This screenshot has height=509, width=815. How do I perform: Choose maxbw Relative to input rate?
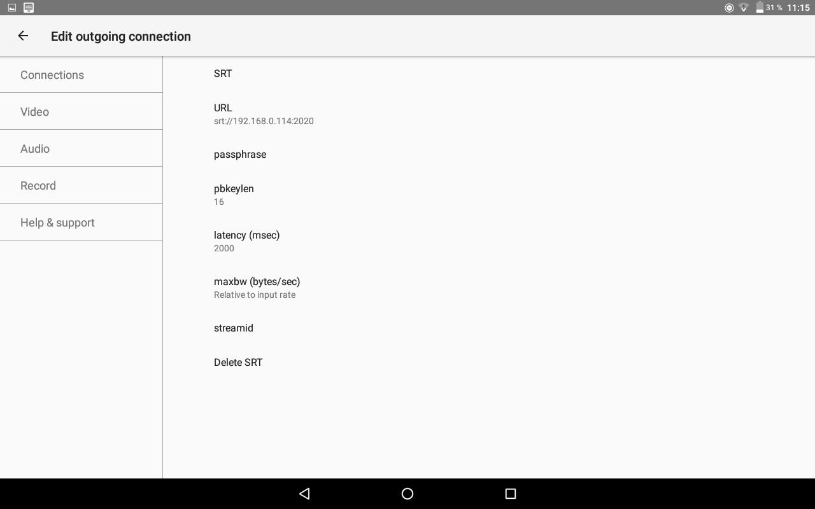pyautogui.click(x=489, y=288)
